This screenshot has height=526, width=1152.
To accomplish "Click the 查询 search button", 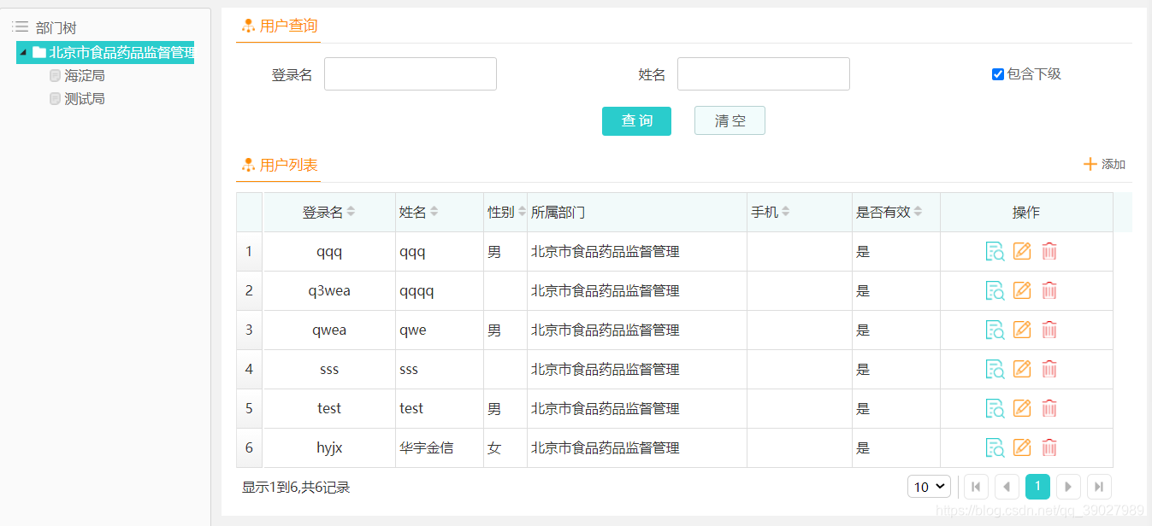I will tap(636, 121).
